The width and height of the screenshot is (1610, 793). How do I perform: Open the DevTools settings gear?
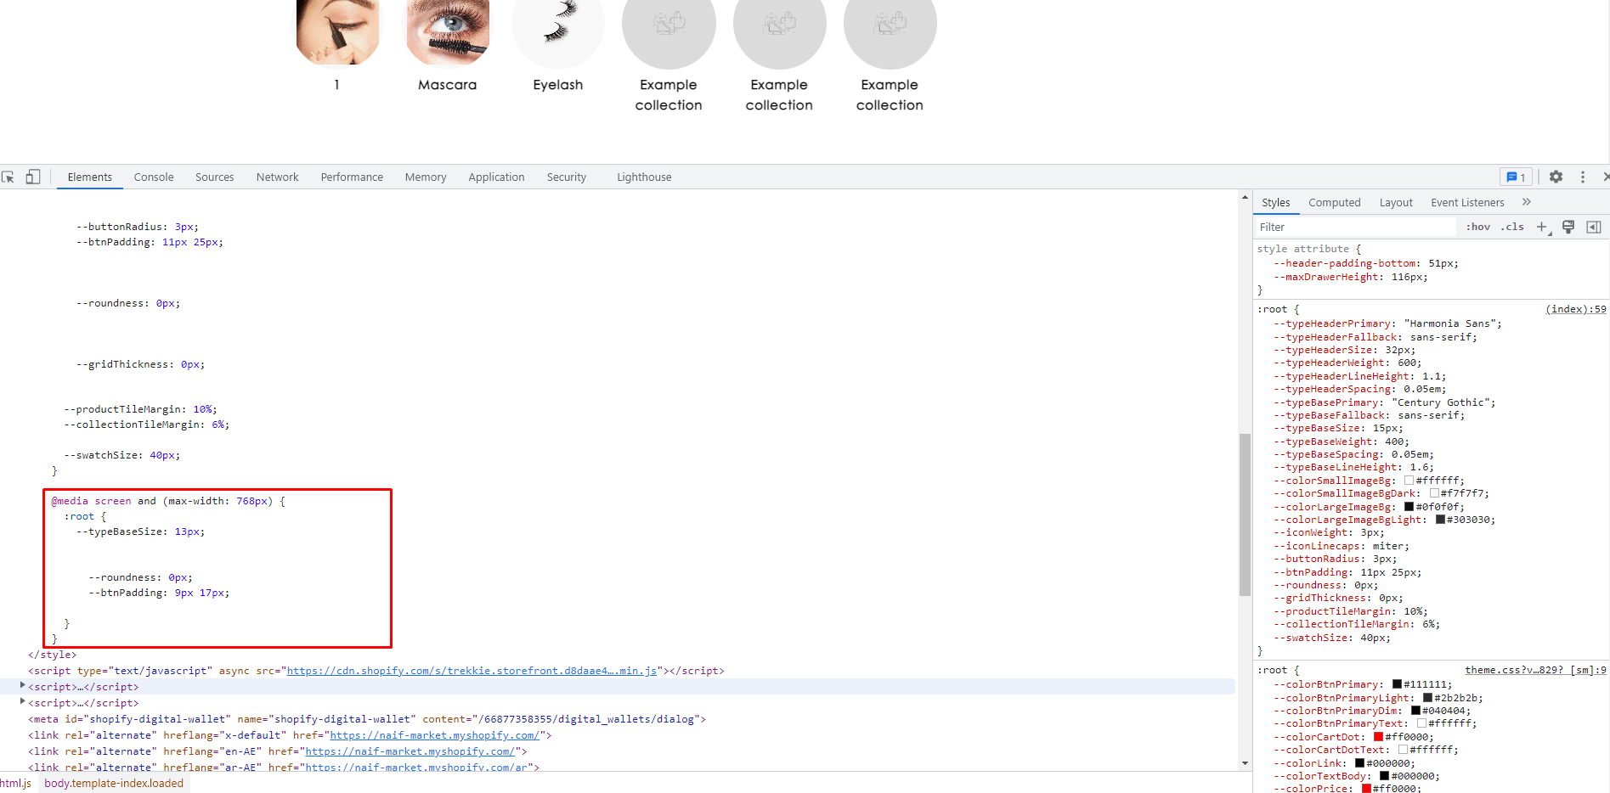(x=1556, y=177)
